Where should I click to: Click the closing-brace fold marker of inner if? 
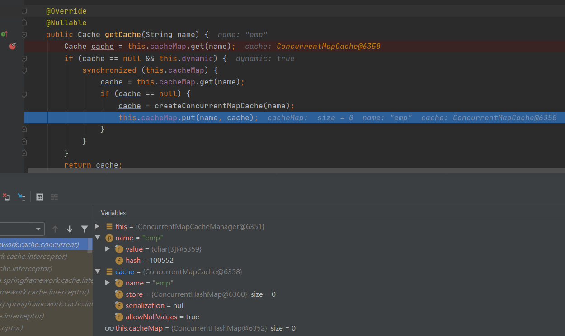click(x=24, y=129)
